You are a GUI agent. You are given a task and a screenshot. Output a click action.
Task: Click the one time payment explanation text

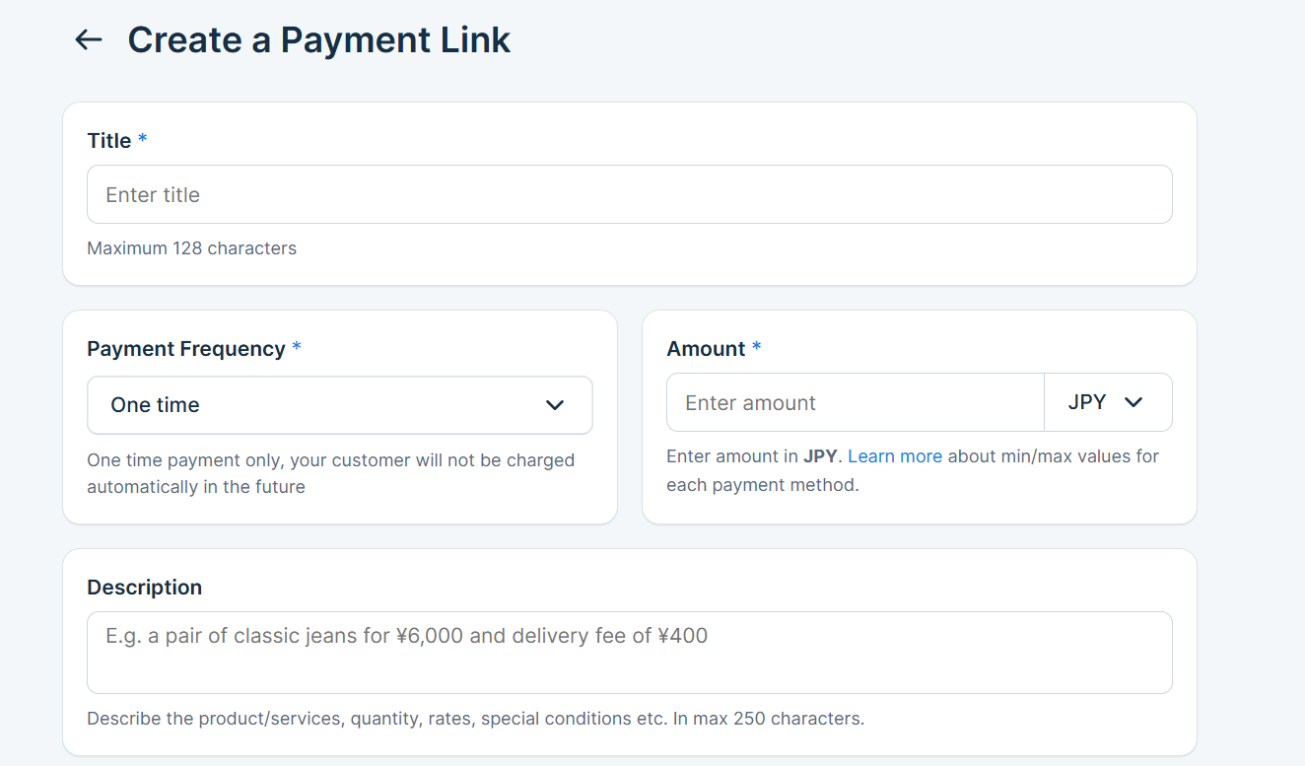(330, 473)
